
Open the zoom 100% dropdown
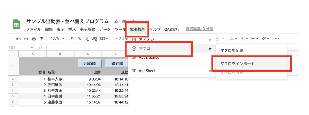(58, 39)
